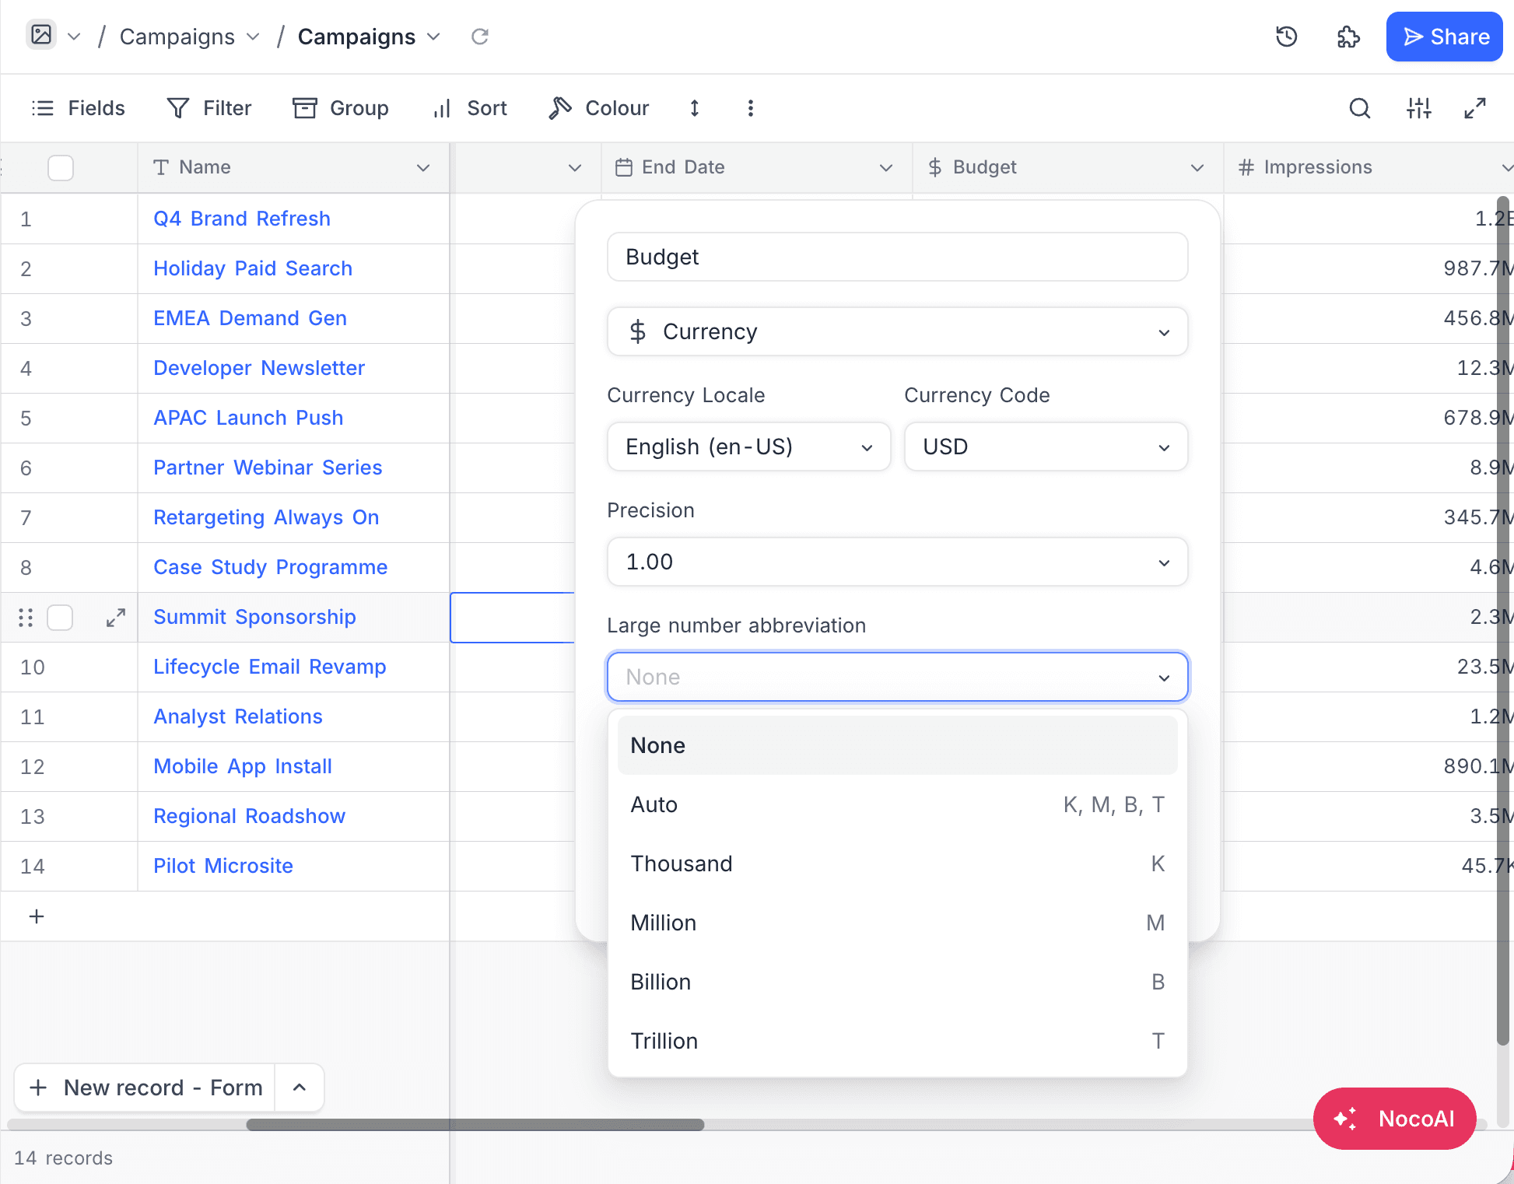The image size is (1514, 1184).
Task: Open the NocoAI assistant button
Action: [x=1394, y=1119]
